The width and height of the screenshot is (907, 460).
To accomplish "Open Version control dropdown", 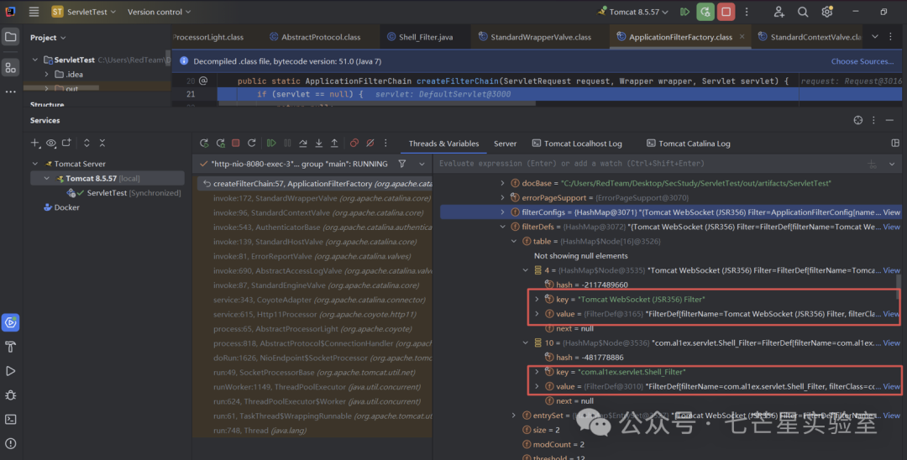I will pyautogui.click(x=159, y=12).
